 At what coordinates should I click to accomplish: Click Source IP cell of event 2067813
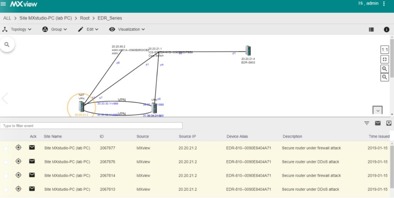188,190
